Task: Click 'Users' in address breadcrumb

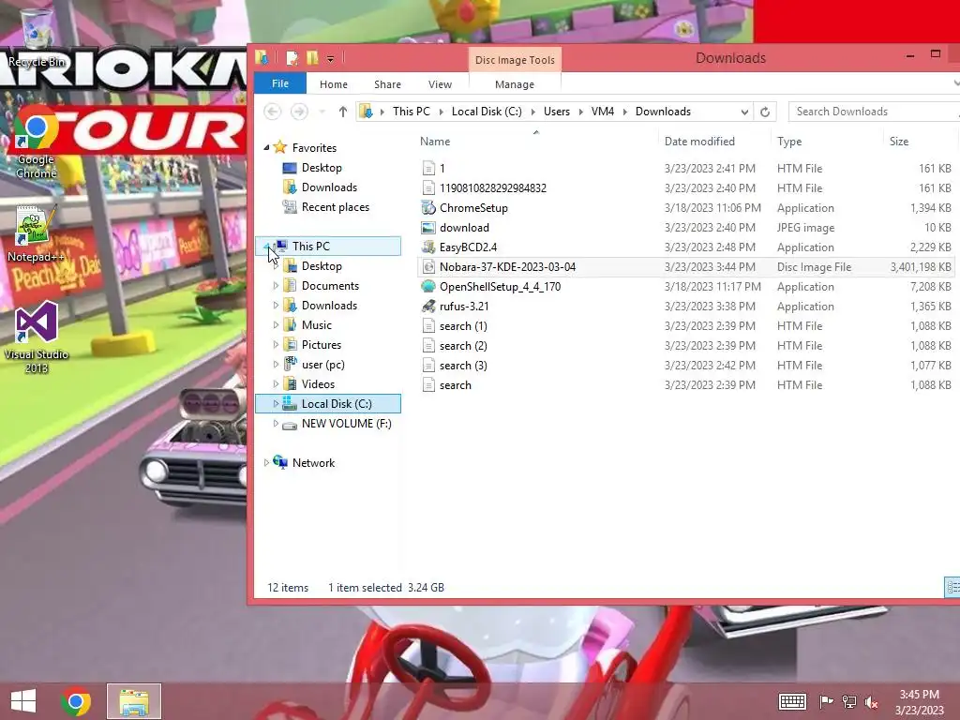Action: coord(557,112)
